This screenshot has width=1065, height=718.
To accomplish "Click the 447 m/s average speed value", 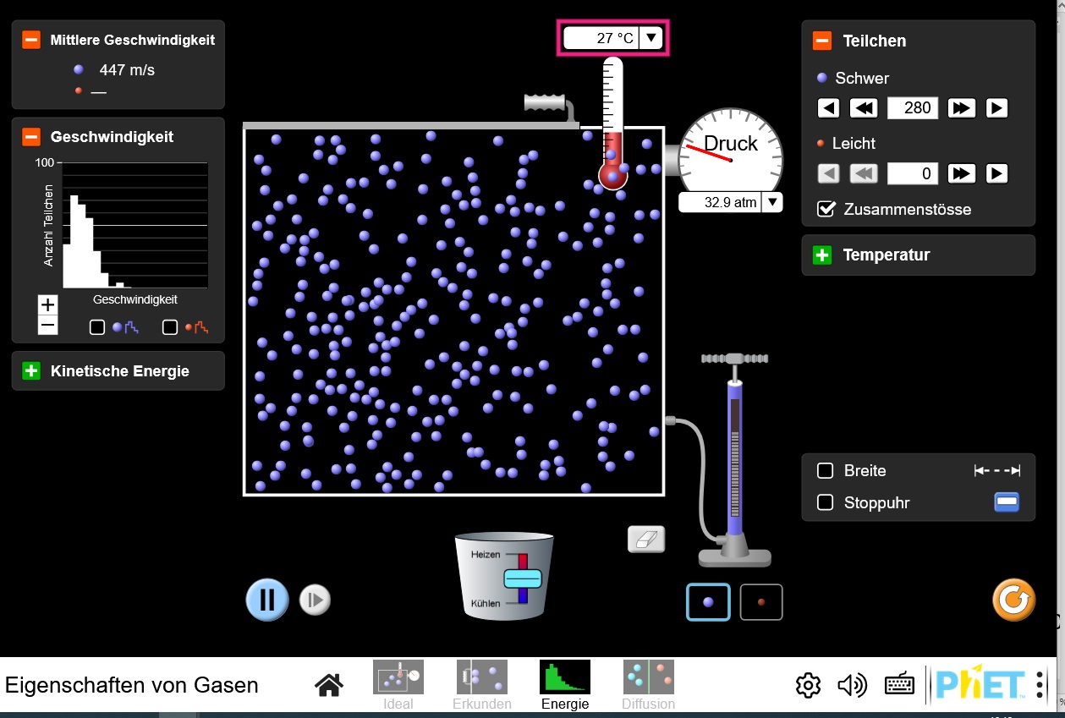I will click(127, 70).
